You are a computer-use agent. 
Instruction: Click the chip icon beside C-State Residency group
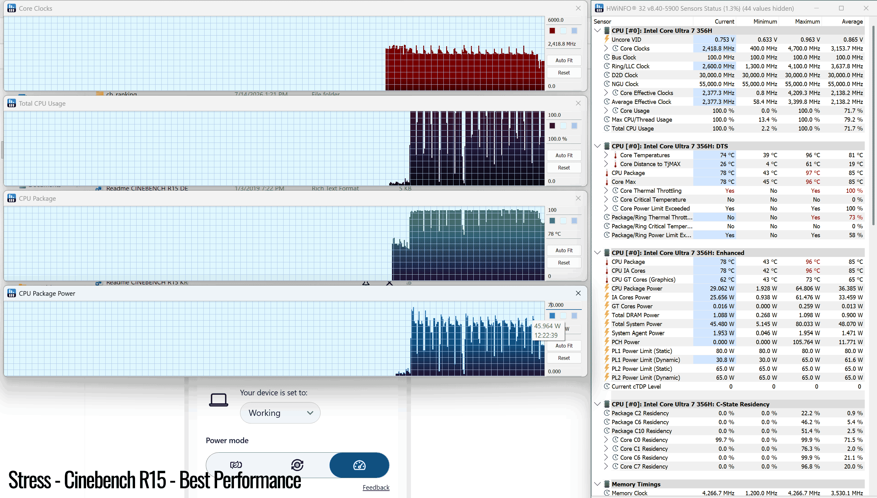click(607, 404)
